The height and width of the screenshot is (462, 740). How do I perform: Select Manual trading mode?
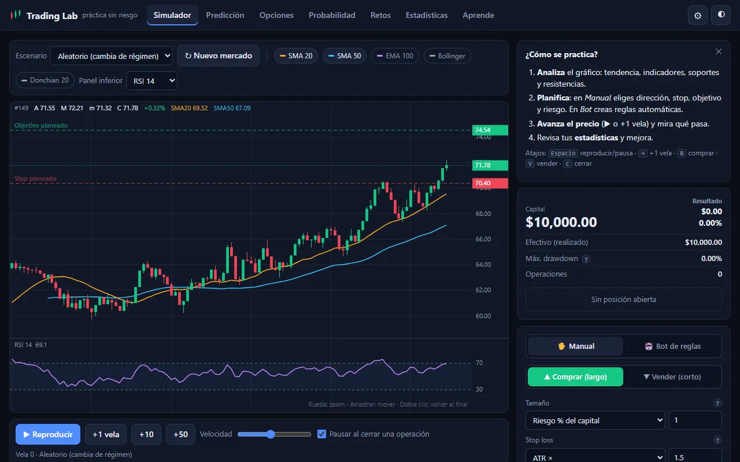pos(576,346)
